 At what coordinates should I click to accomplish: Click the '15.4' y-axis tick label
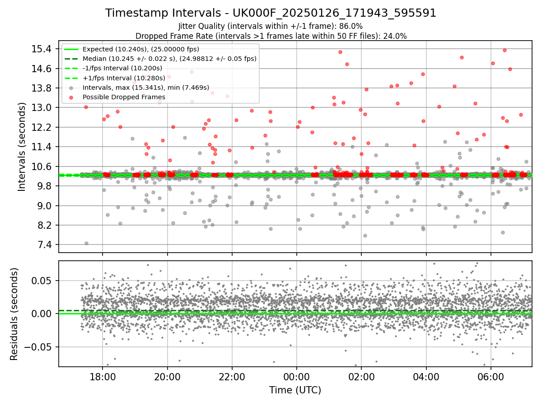pyautogui.click(x=42, y=49)
